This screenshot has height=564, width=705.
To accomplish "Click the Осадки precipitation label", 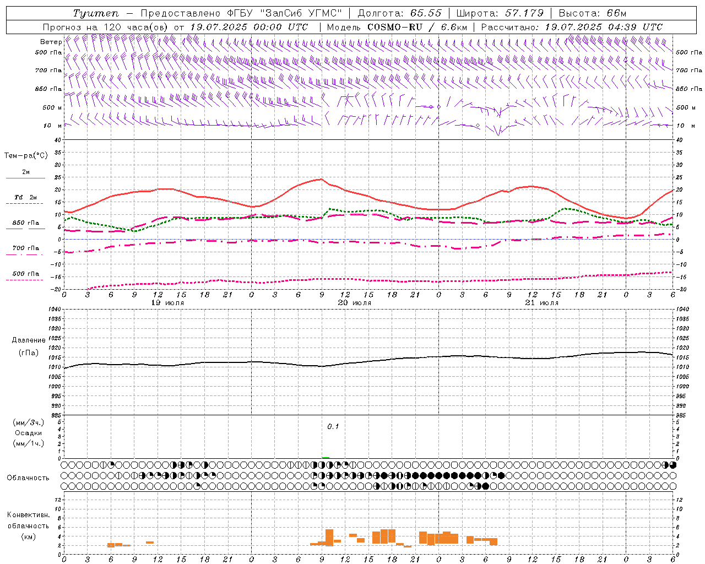I will tap(29, 433).
